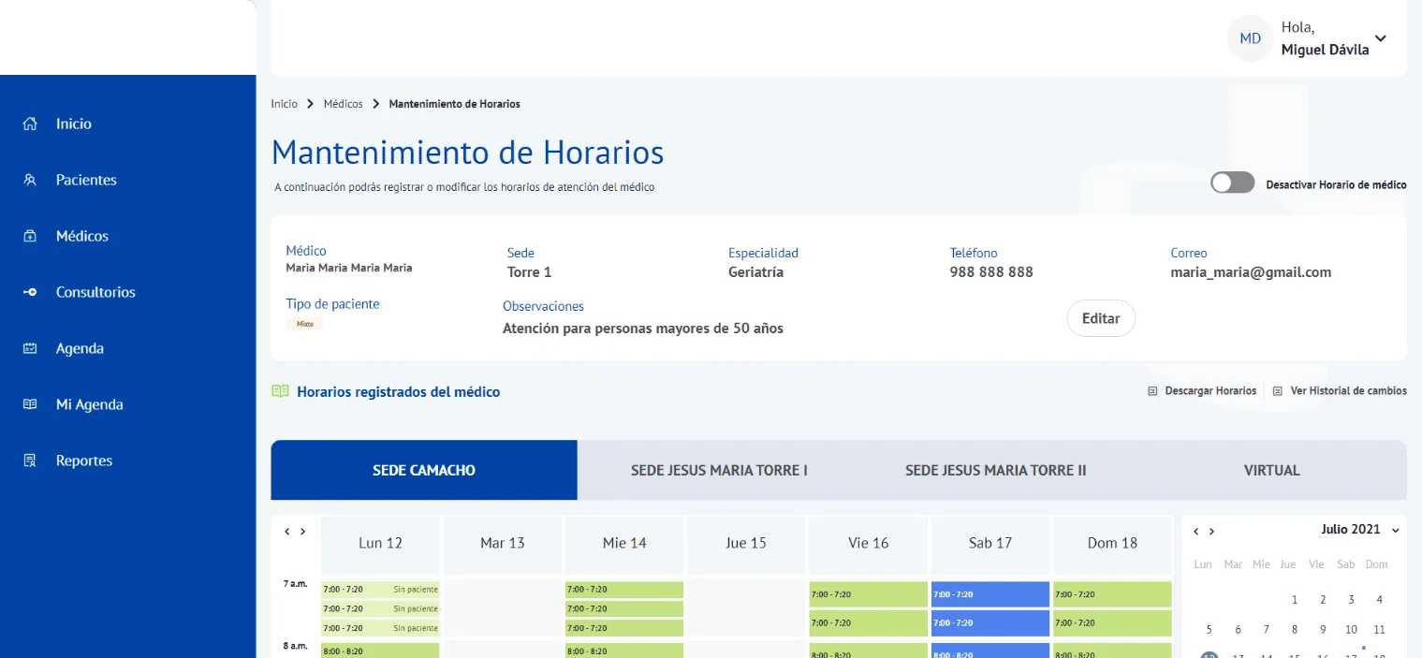Click the Editar button on doctor details
This screenshot has height=658, width=1422.
(x=1101, y=318)
